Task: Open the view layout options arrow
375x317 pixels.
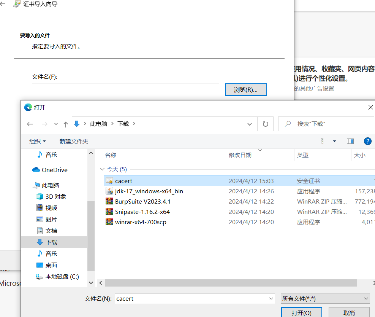Action: (334, 141)
